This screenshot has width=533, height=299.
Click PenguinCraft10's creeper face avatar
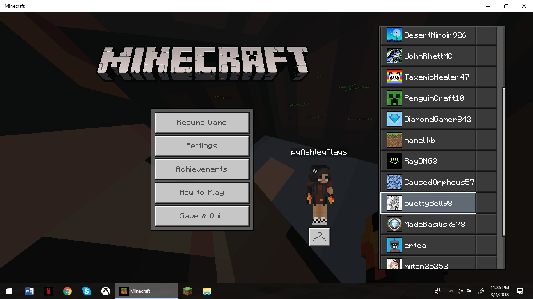pyautogui.click(x=394, y=98)
